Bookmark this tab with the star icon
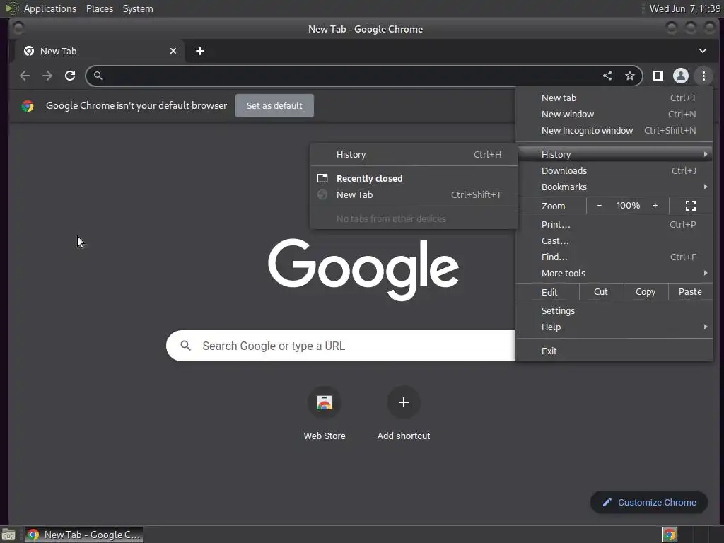Viewport: 724px width, 543px height. pos(630,76)
